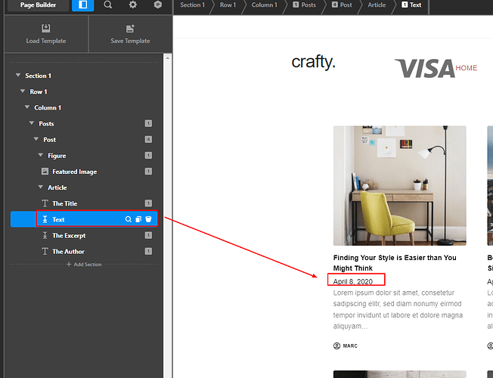Select the Posts breadcrumb in the top bar
Image resolution: width=493 pixels, height=378 pixels.
(304, 5)
